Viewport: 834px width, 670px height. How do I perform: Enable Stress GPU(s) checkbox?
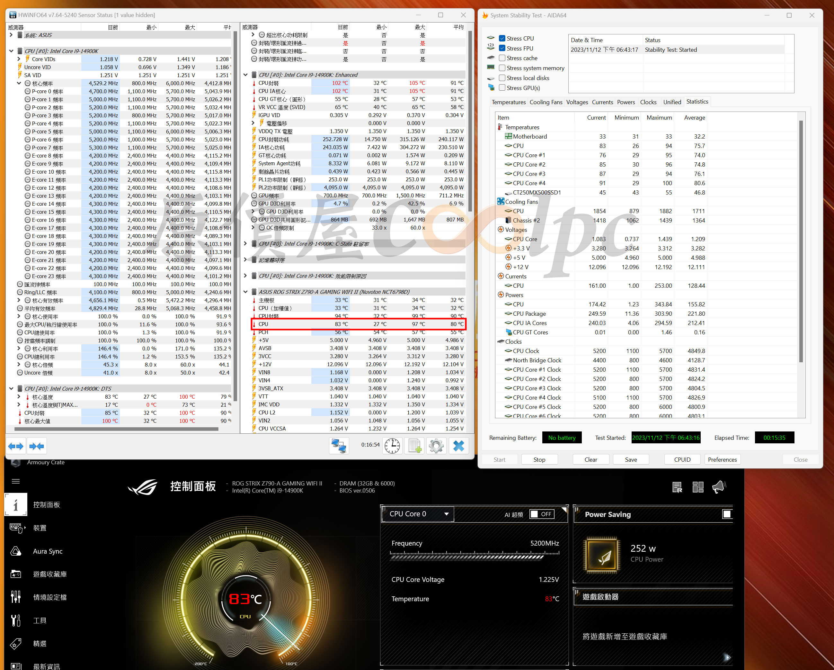tap(502, 88)
